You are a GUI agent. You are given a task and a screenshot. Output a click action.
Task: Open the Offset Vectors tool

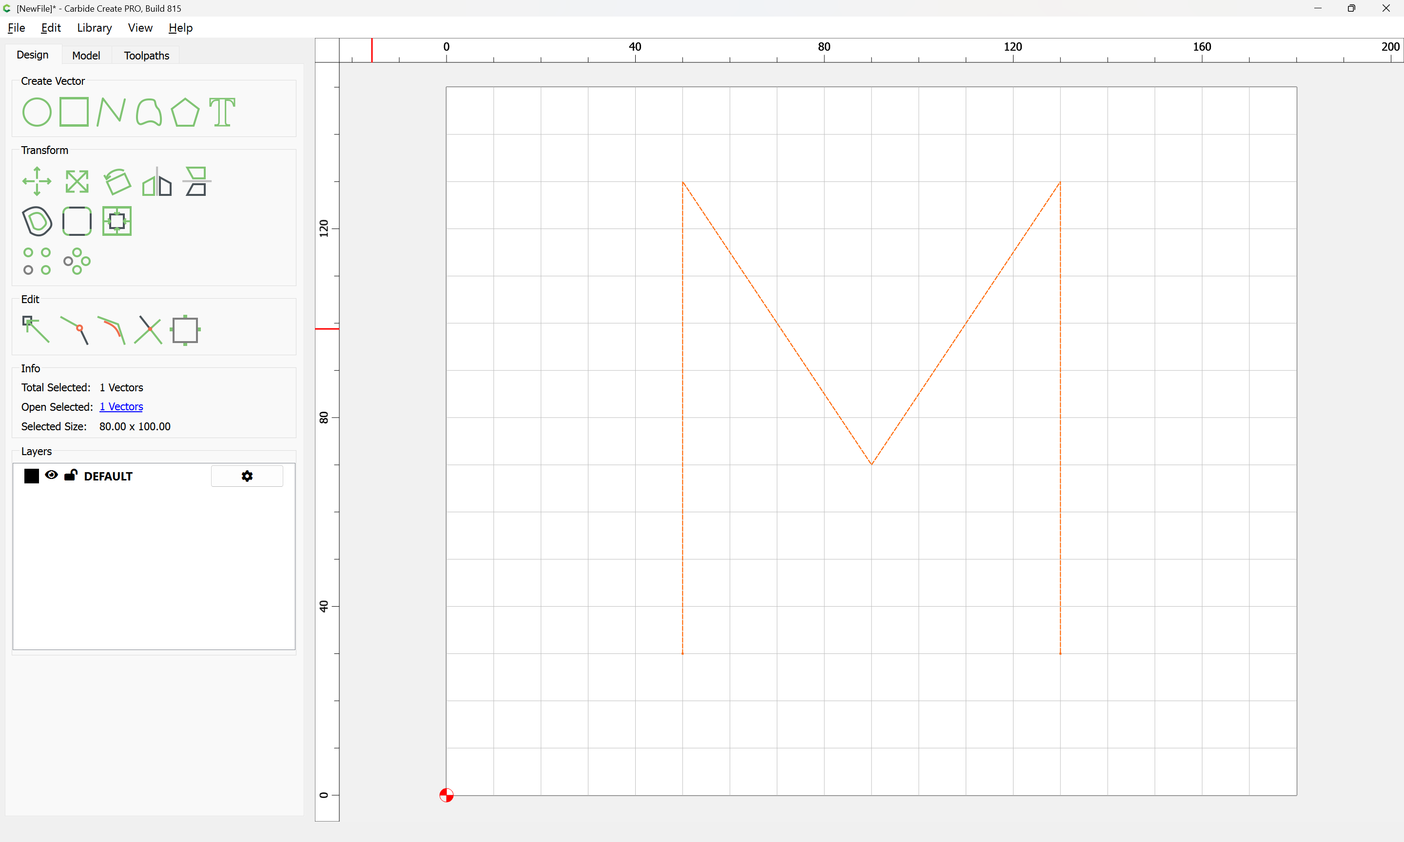coord(37,221)
